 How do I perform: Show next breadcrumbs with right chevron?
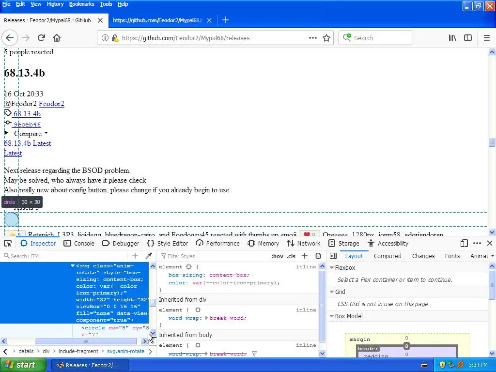click(x=150, y=352)
